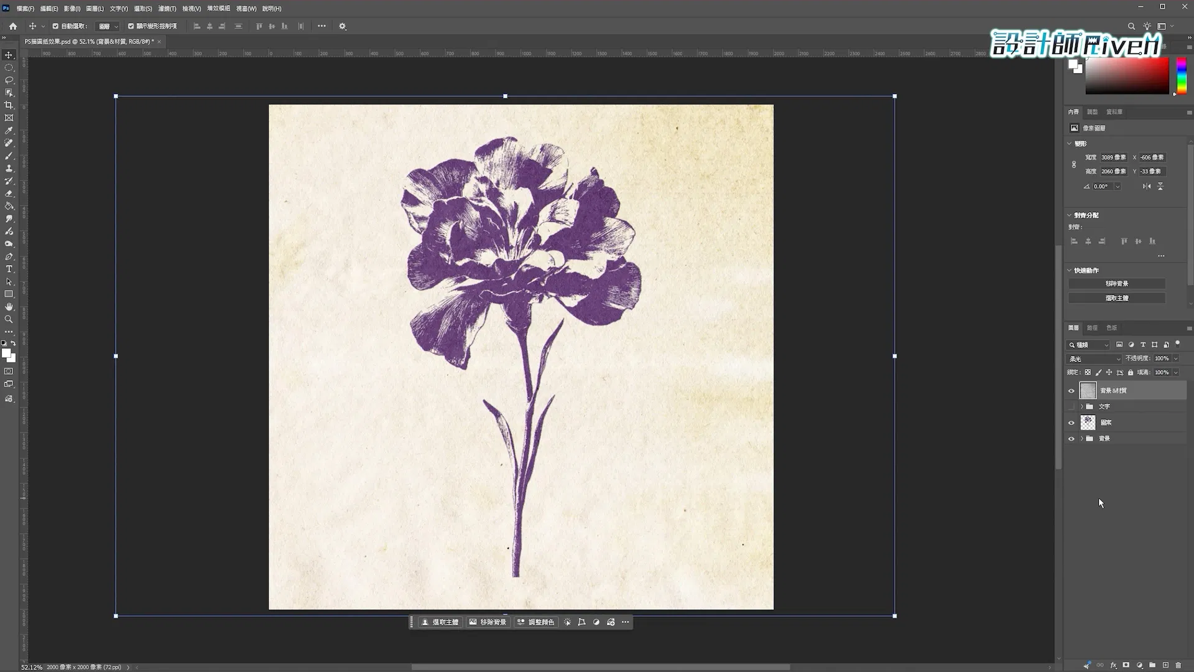Viewport: 1194px width, 672px height.
Task: Select the Brush tool
Action: (9, 156)
